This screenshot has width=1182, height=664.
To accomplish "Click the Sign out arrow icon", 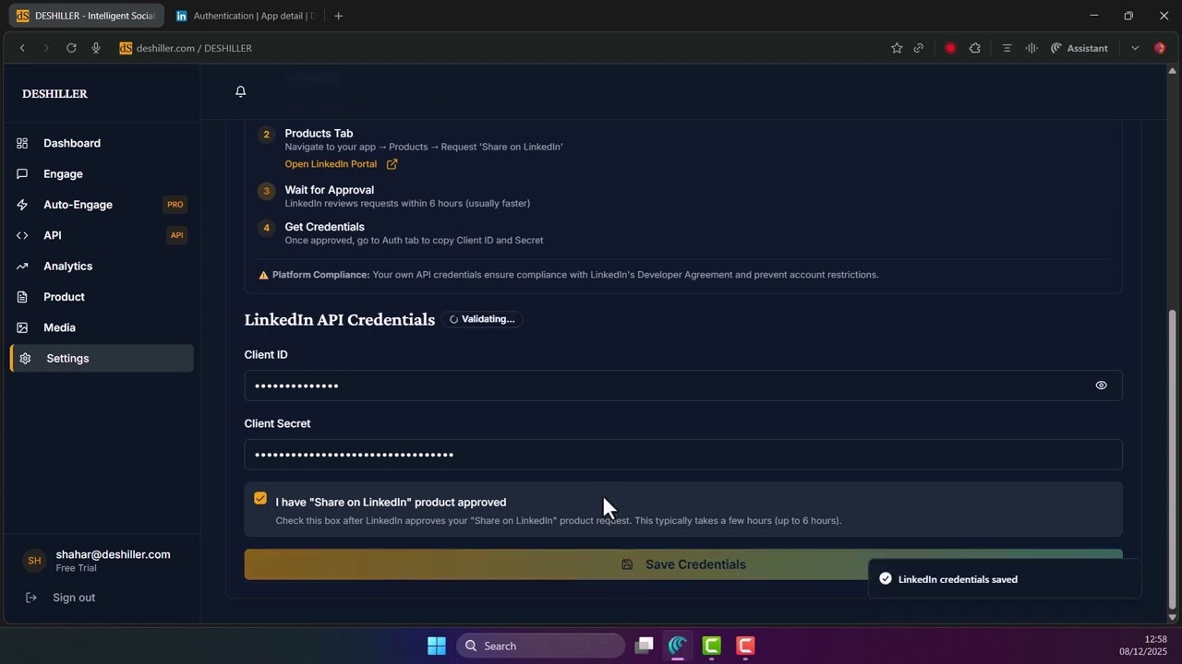I will (31, 598).
